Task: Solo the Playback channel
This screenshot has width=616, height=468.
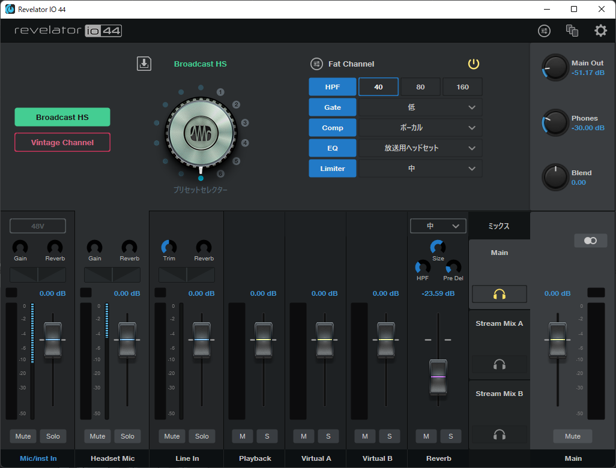Action: (267, 436)
